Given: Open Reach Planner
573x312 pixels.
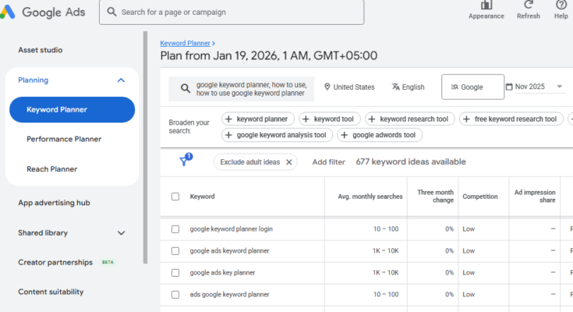Looking at the screenshot, I should (52, 169).
